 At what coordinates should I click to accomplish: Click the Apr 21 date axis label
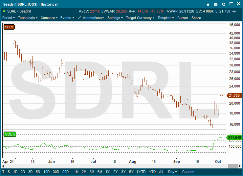coord(8,162)
